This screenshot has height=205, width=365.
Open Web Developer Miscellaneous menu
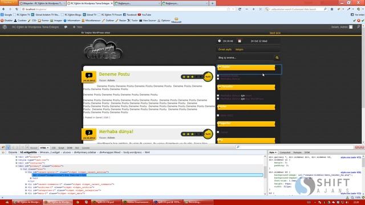[x=91, y=20]
